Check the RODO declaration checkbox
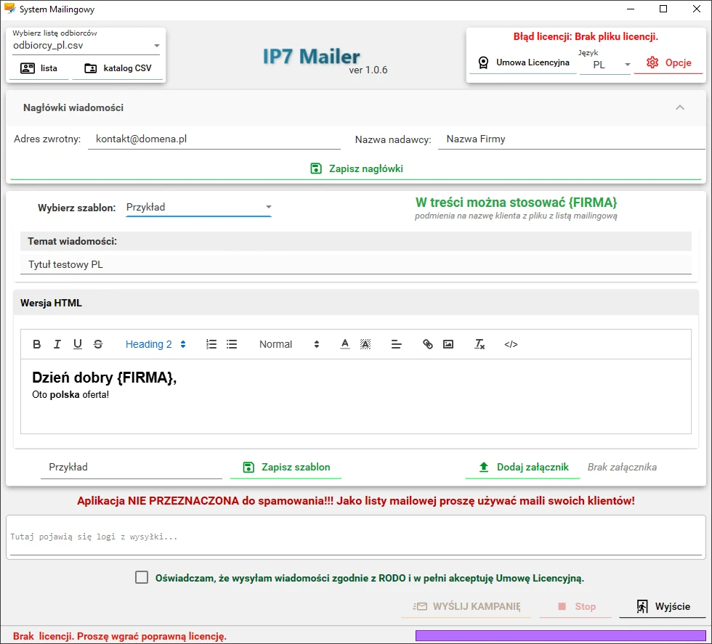The width and height of the screenshot is (712, 644). (142, 577)
